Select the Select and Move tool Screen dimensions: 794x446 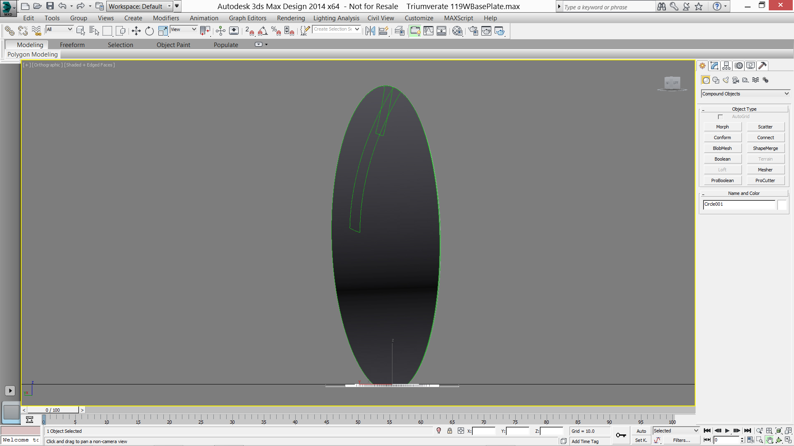[x=136, y=31]
